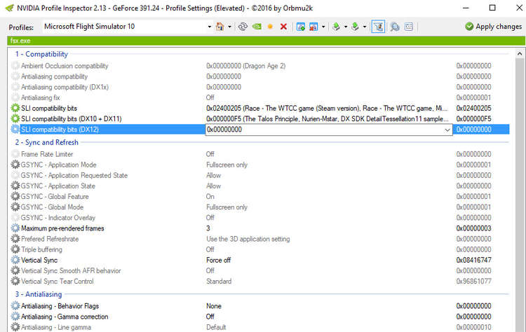The image size is (526, 332).
Task: Refresh the current profile settings
Action: [243, 27]
